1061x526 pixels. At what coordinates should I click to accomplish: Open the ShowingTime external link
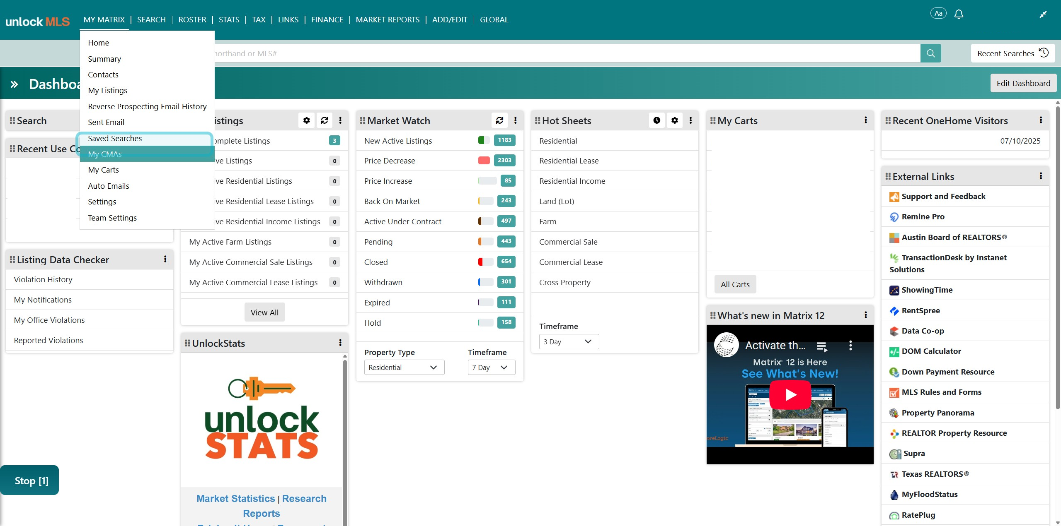pos(927,290)
